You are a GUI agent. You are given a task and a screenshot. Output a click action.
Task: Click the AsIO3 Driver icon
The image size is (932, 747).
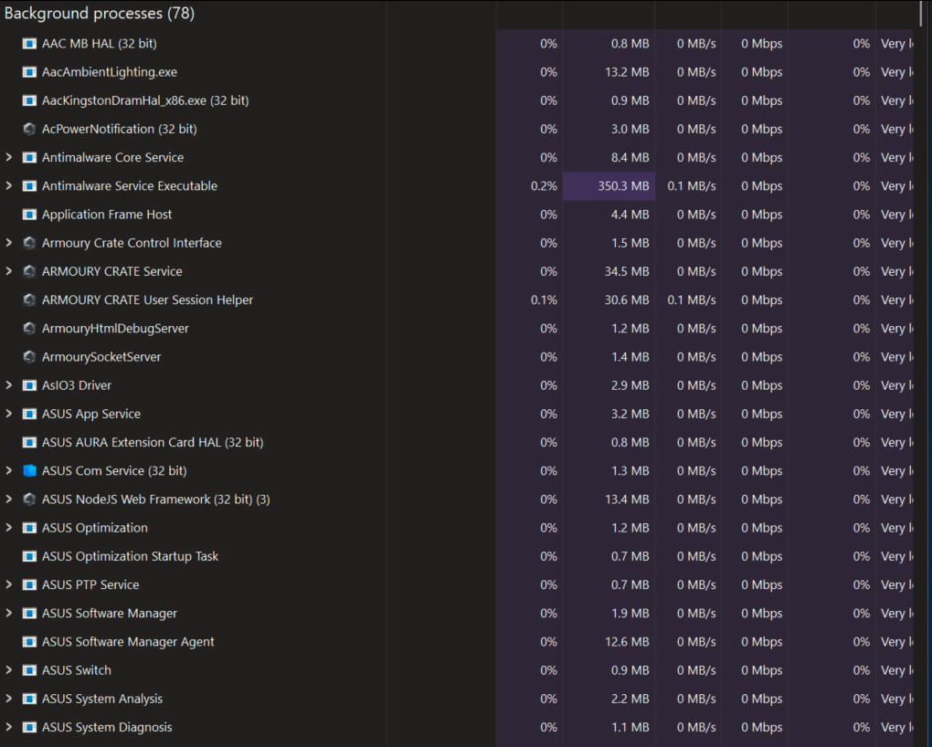point(29,385)
